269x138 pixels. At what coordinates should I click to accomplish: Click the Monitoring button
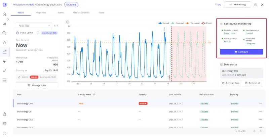click(x=237, y=5)
